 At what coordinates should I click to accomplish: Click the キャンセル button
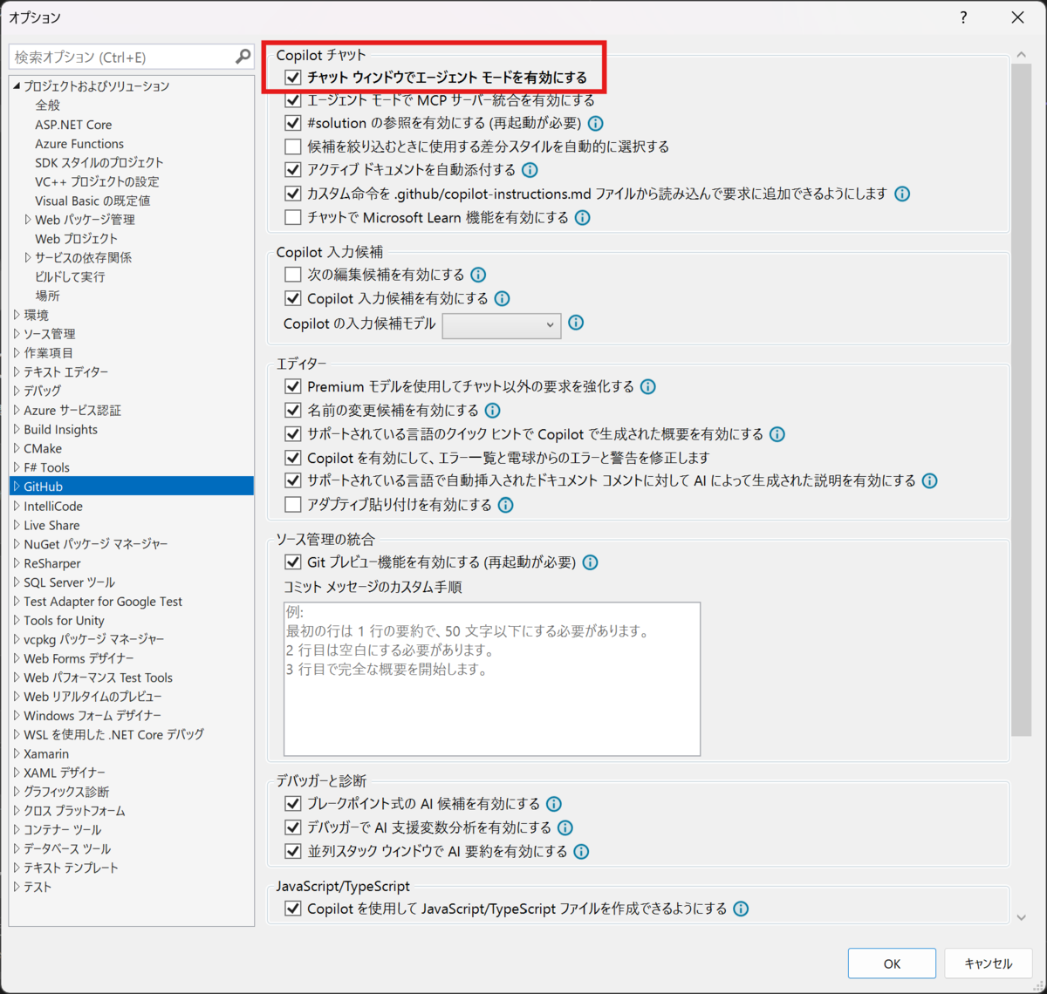[x=988, y=963]
